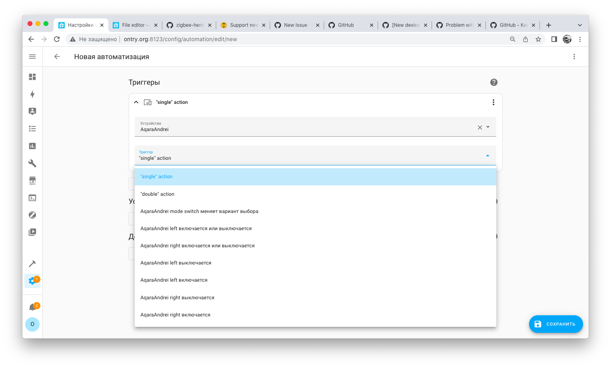Clear the AqaraAndrei device with the X
611x368 pixels.
coord(480,127)
